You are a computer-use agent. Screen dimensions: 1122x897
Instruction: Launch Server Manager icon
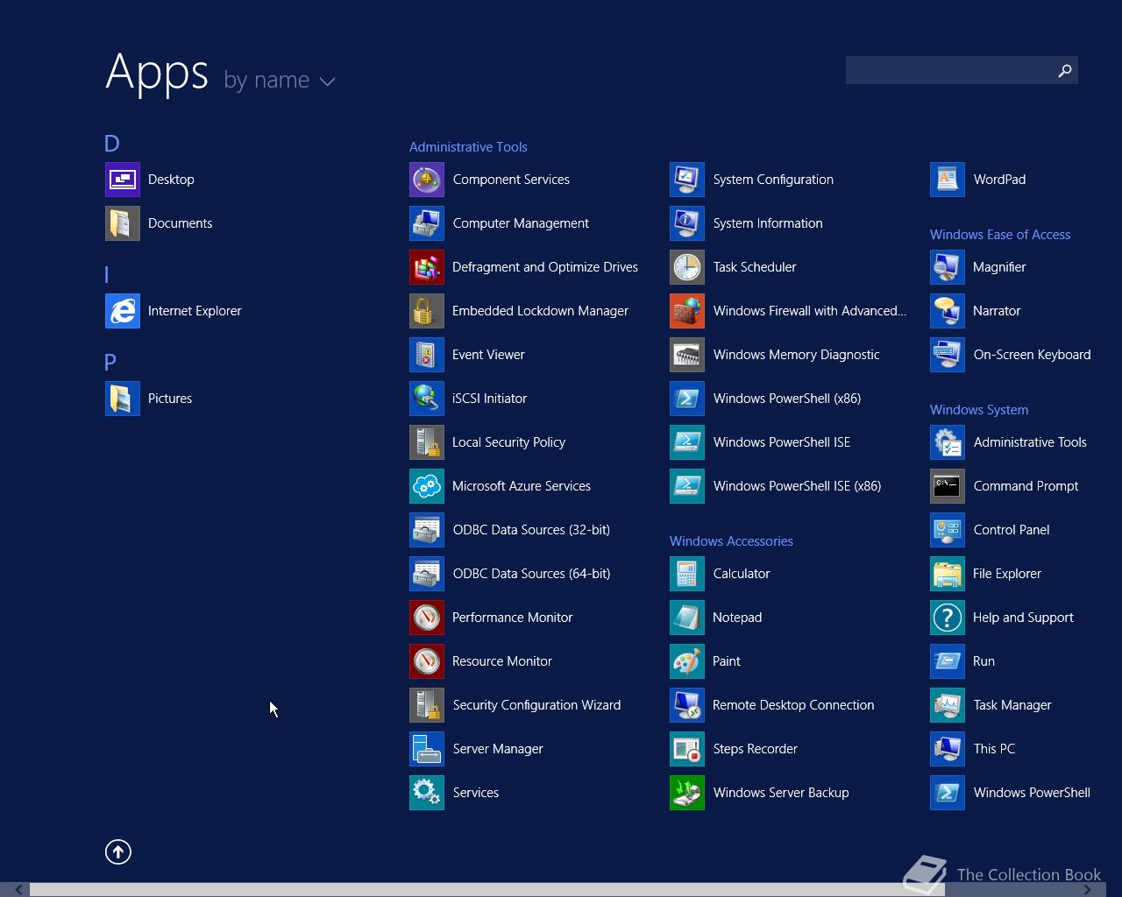click(427, 749)
